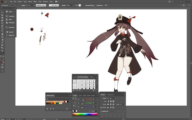Click the Preferences button
The width and height of the screenshot is (192, 120).
click(x=99, y=5)
